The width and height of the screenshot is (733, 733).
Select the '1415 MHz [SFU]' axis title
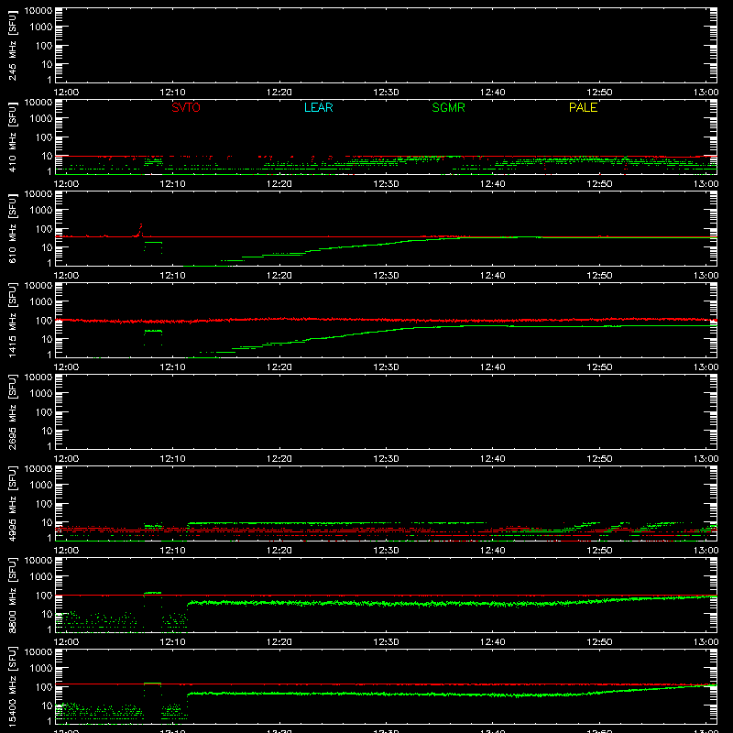point(12,320)
